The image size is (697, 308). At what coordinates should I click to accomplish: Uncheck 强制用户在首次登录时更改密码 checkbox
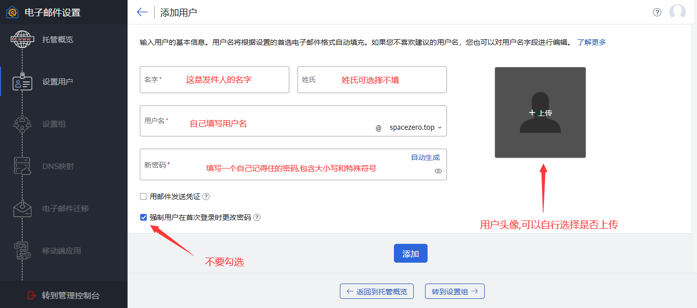tap(143, 217)
